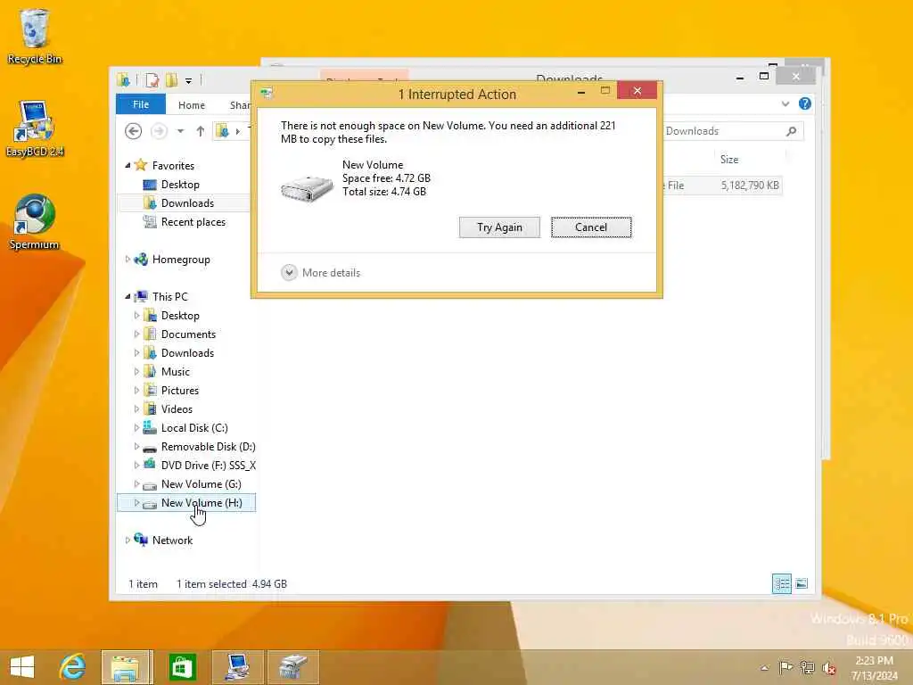
Task: Select Removable Disk (D:) in the tree
Action: (x=208, y=447)
